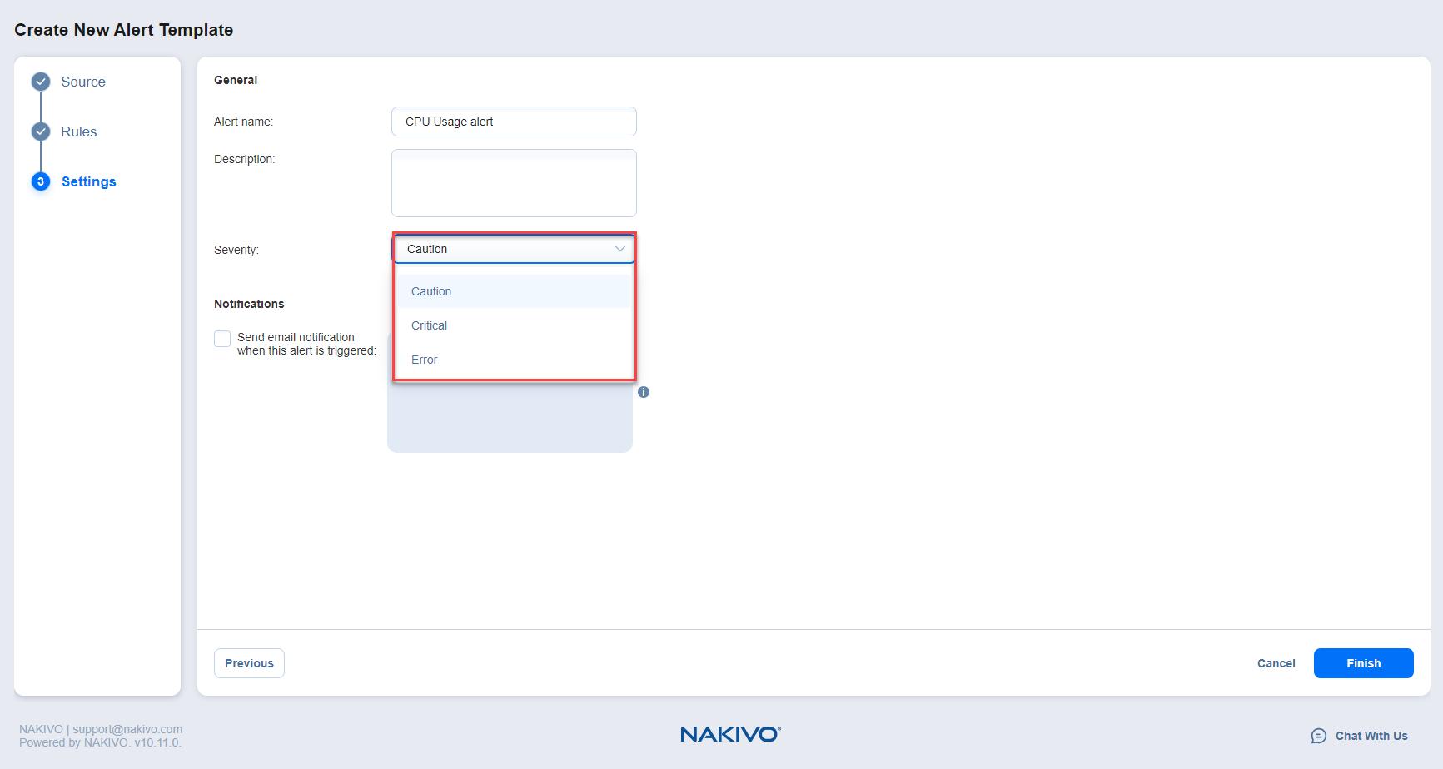Click the Chat With Us link text
1443x769 pixels.
1371,736
